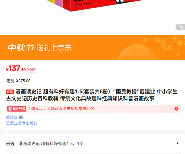
Task: Open publisher link 黑龙江美术出版社
Action: [22, 123]
